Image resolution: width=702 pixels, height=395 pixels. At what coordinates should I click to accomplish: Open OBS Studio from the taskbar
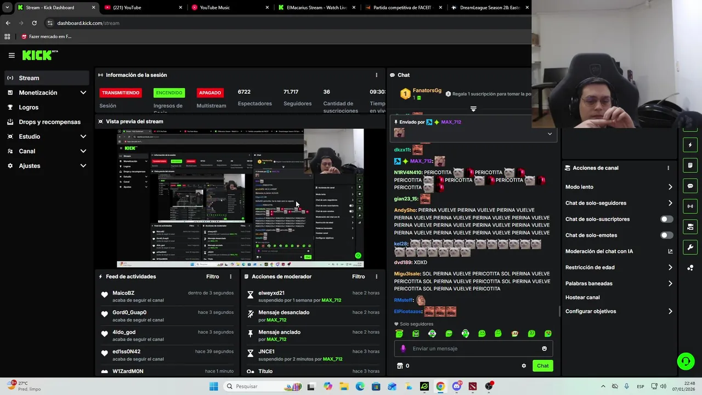click(x=489, y=386)
